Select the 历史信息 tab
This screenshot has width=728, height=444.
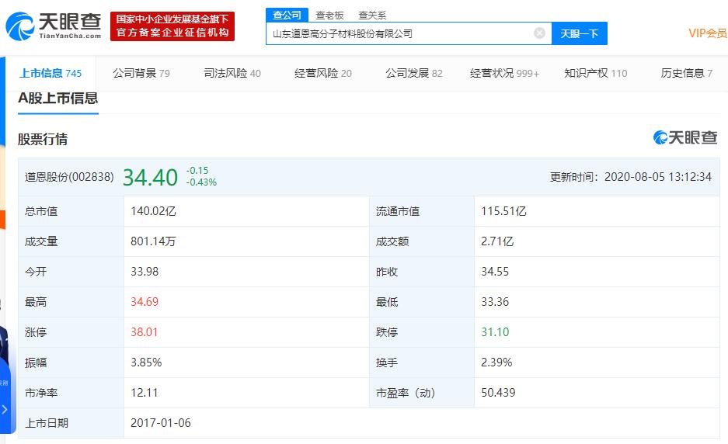(686, 73)
